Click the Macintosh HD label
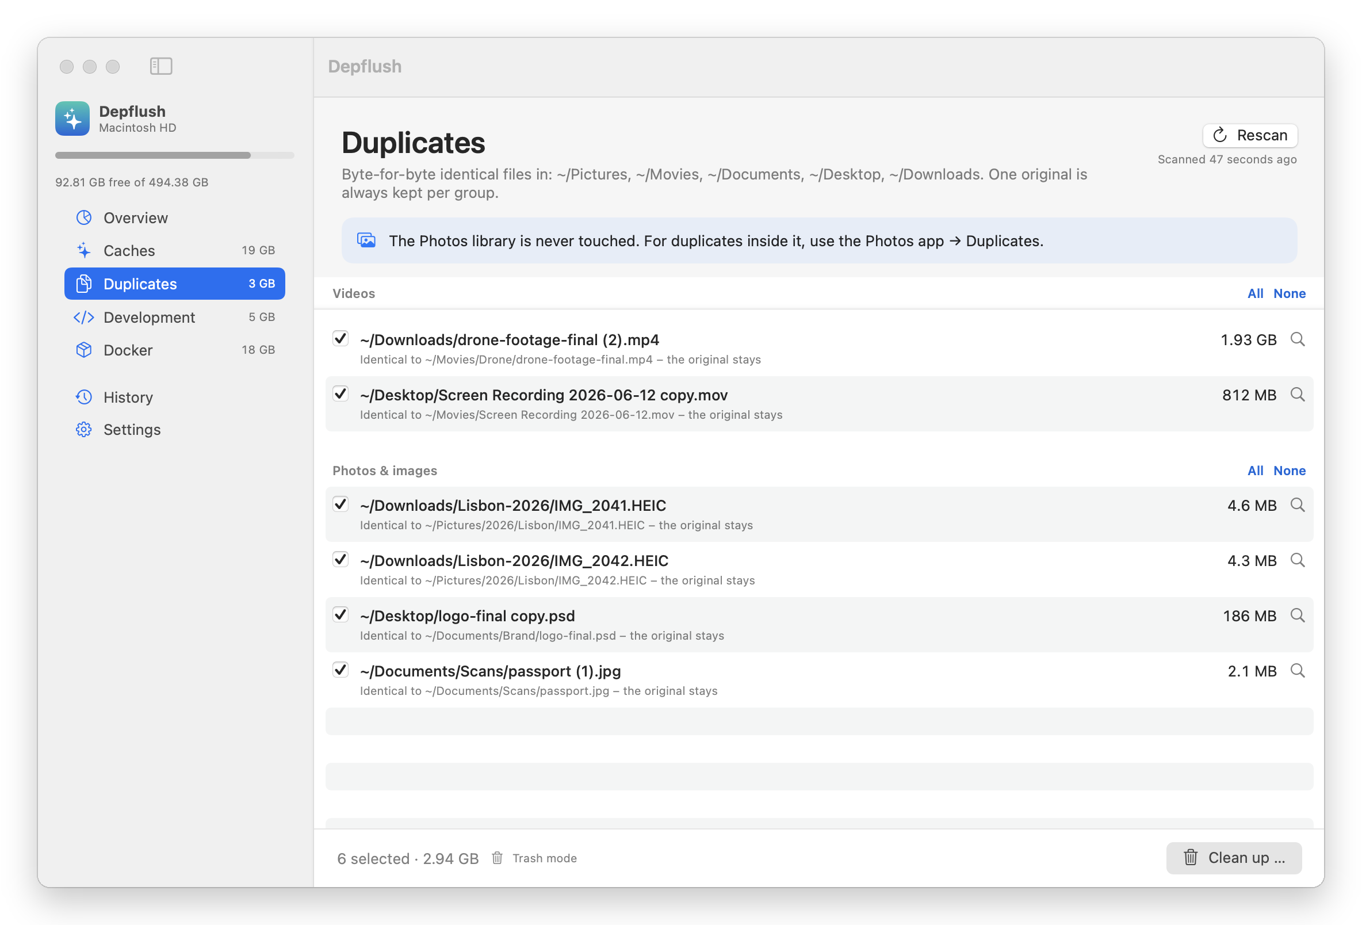This screenshot has height=925, width=1362. click(x=137, y=128)
